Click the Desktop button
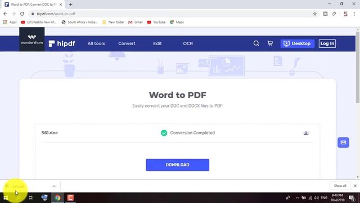The width and height of the screenshot is (360, 203). [298, 43]
